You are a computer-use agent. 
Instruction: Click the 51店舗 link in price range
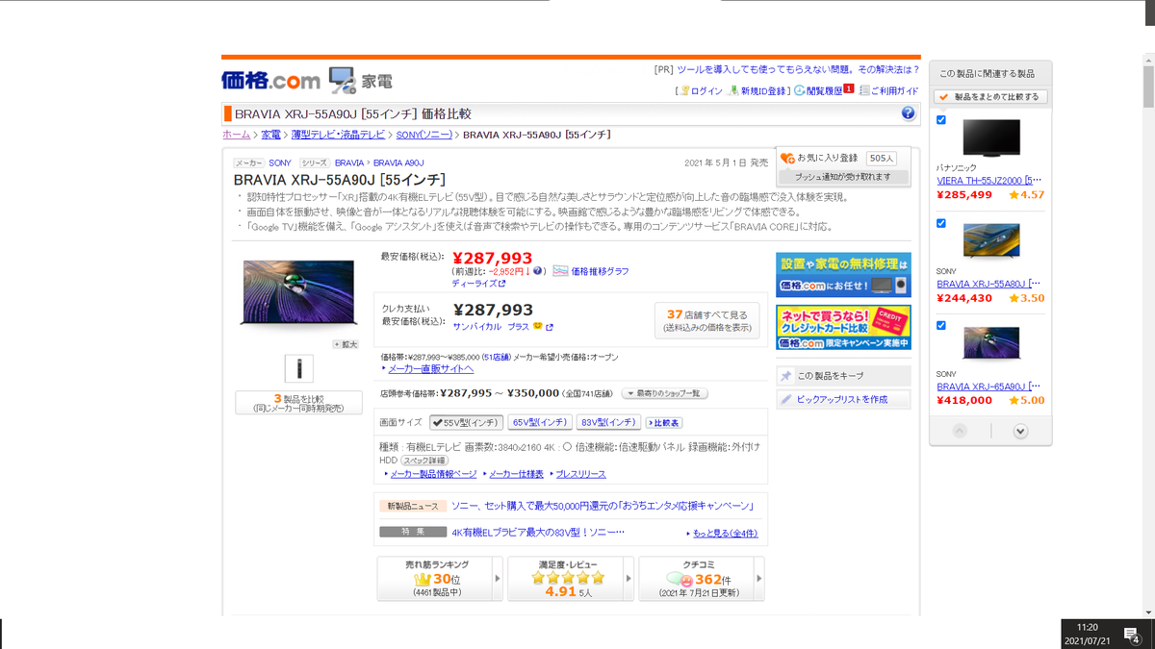coord(496,357)
